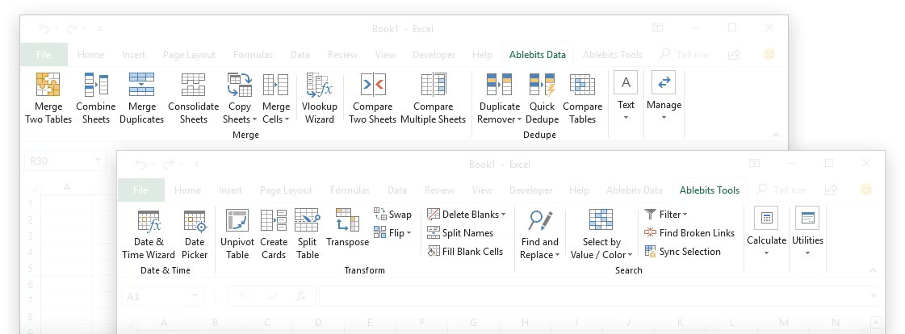Select Ablebits Tools tab in back window
This screenshot has height=334, width=905.
[x=613, y=55]
